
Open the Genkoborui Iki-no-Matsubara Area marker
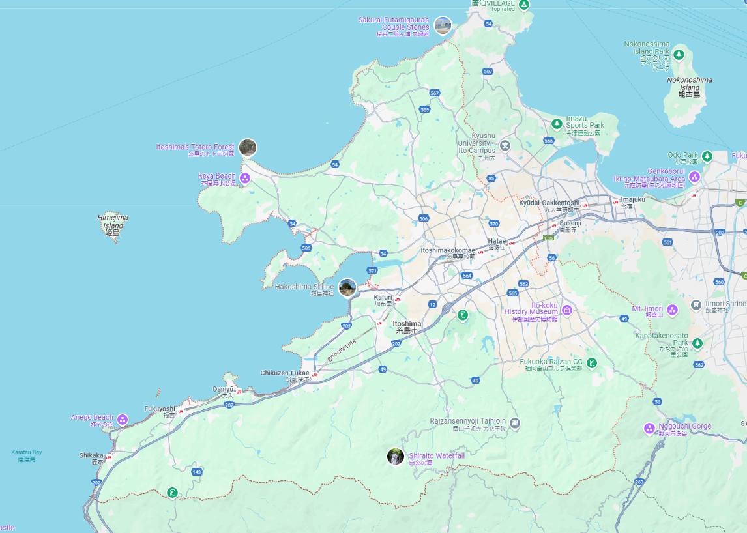(695, 177)
